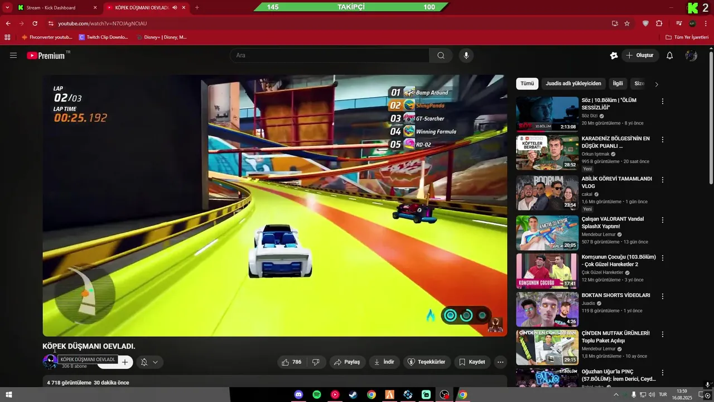Image resolution: width=714 pixels, height=402 pixels.
Task: Open the Windows Start menu
Action: pos(8,395)
